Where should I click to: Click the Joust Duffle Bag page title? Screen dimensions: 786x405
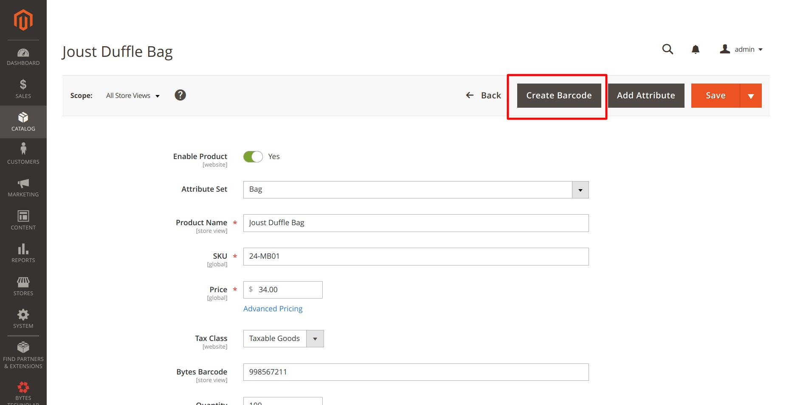click(x=117, y=52)
